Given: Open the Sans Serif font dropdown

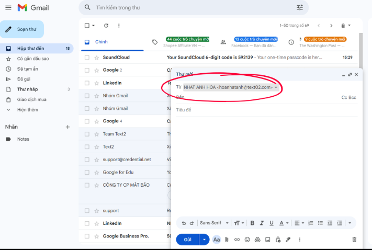Looking at the screenshot, I should point(214,223).
